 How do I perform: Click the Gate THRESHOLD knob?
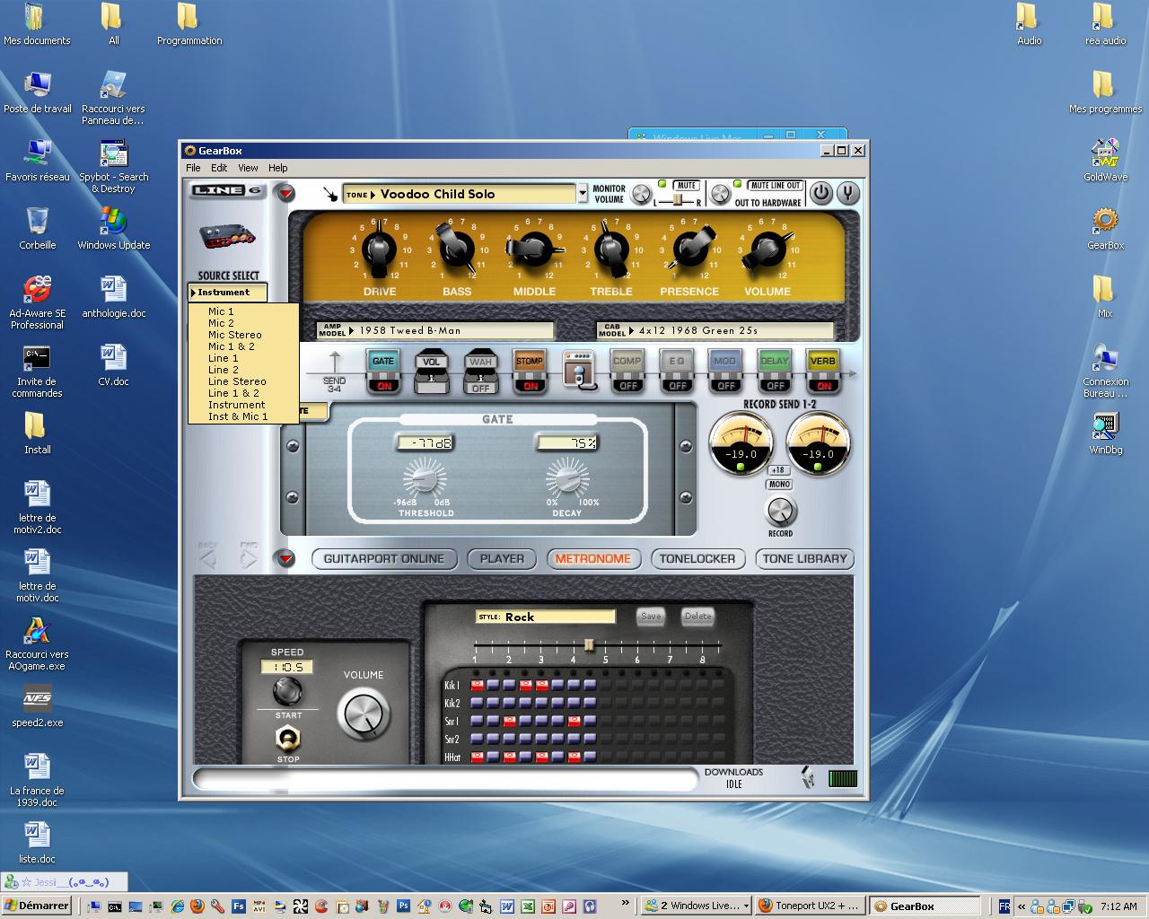pos(425,478)
